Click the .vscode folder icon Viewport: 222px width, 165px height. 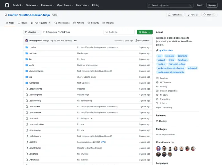point(26,53)
